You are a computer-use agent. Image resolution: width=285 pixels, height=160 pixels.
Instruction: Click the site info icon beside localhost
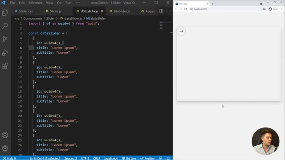pos(191,9)
